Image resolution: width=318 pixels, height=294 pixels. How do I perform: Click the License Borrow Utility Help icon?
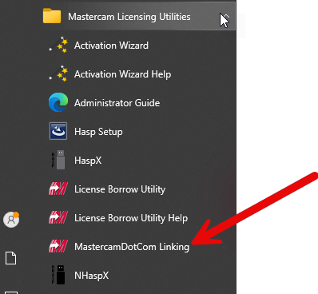tap(58, 217)
